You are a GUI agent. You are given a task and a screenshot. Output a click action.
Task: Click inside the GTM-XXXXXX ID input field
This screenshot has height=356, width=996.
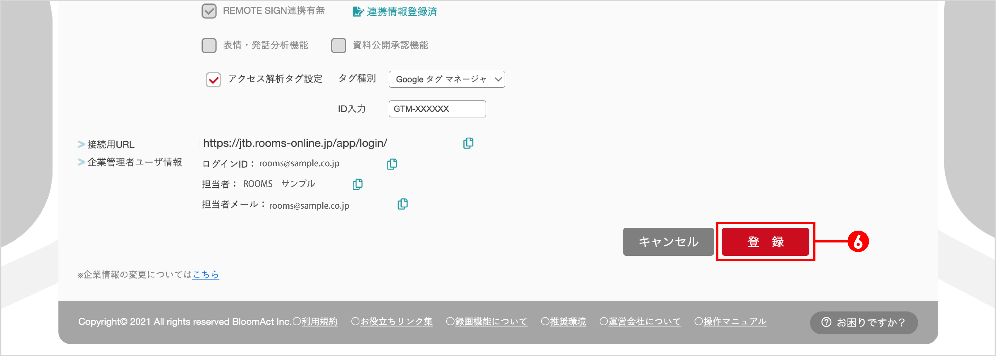tap(437, 109)
